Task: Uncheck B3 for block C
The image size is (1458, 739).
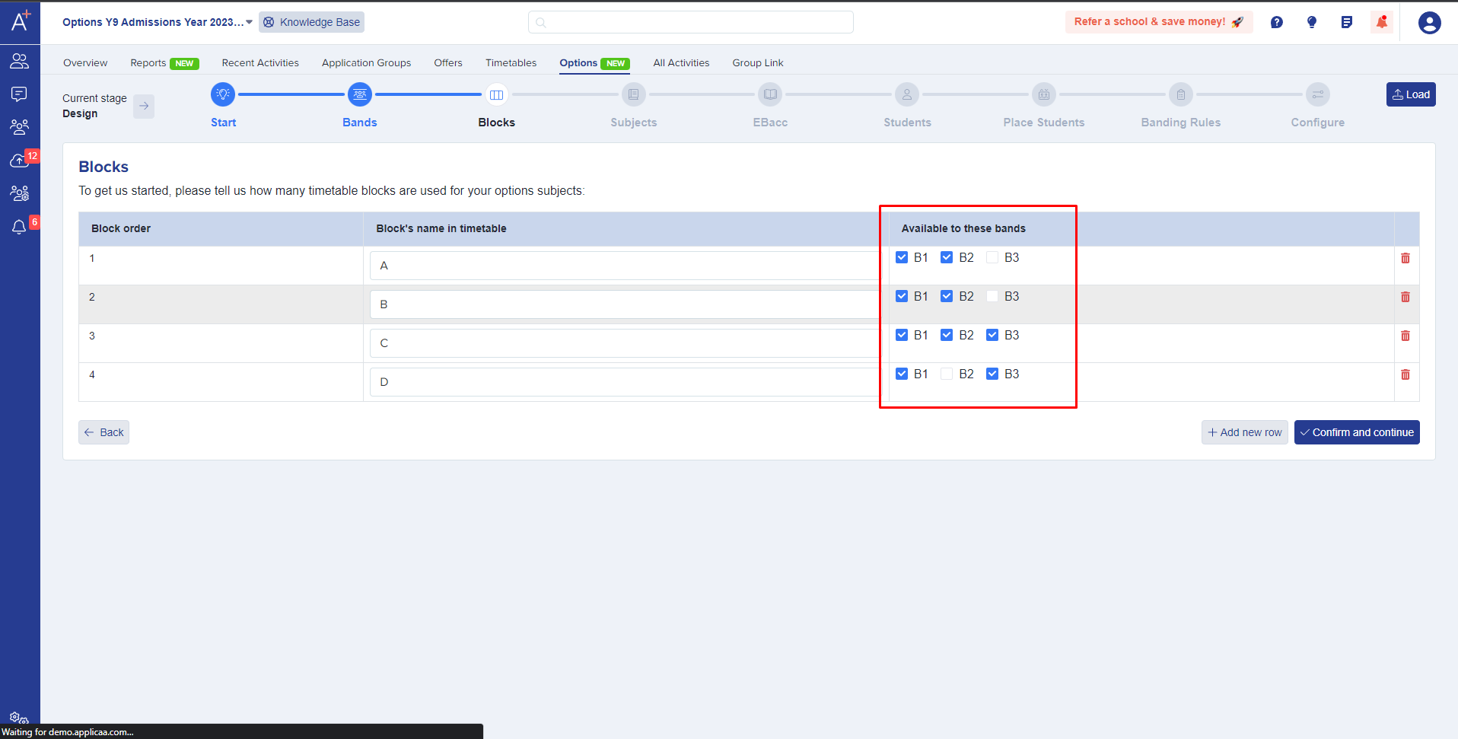Action: (x=992, y=335)
